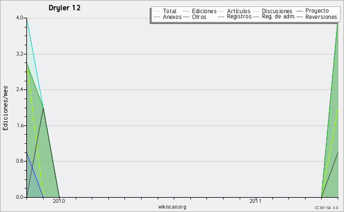Click the y-axis value 0.0
This screenshot has width=344, height=212.
[x=19, y=197]
